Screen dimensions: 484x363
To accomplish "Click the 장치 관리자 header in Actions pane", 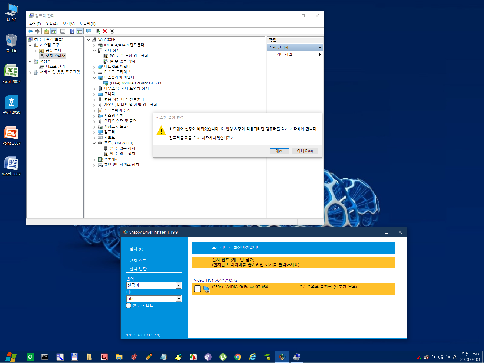I will click(x=295, y=47).
